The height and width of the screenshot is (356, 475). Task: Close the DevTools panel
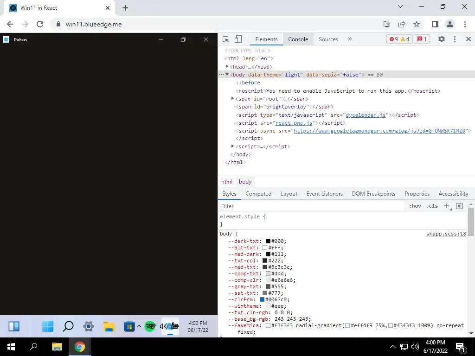click(469, 39)
